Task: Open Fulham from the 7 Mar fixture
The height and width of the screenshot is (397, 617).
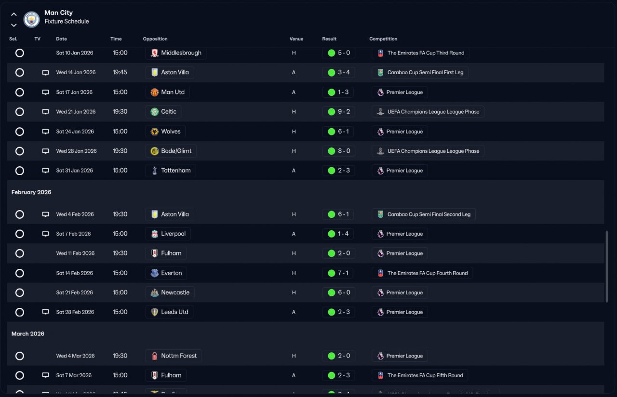Action: pyautogui.click(x=166, y=375)
